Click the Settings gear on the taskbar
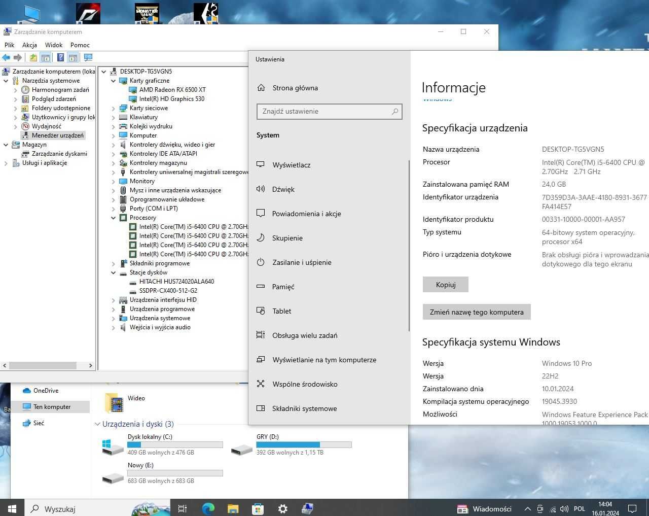Screen dimensions: 649x516 click(x=282, y=508)
